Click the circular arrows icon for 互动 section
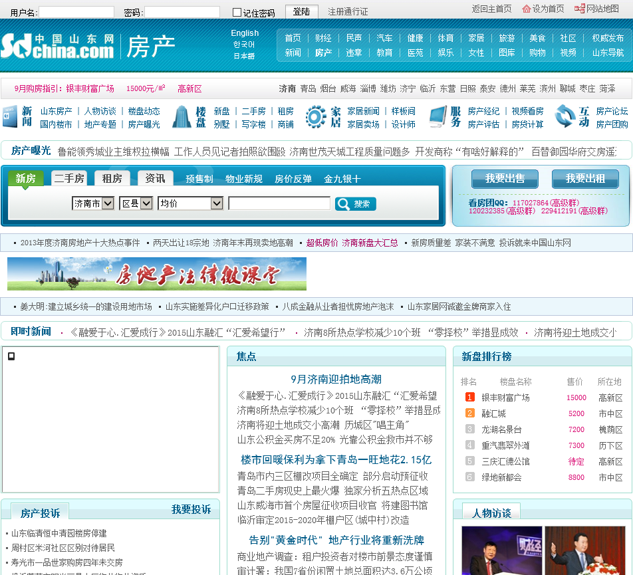The width and height of the screenshot is (633, 575). (x=565, y=116)
